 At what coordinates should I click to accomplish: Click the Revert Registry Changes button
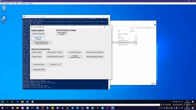click(x=62, y=33)
